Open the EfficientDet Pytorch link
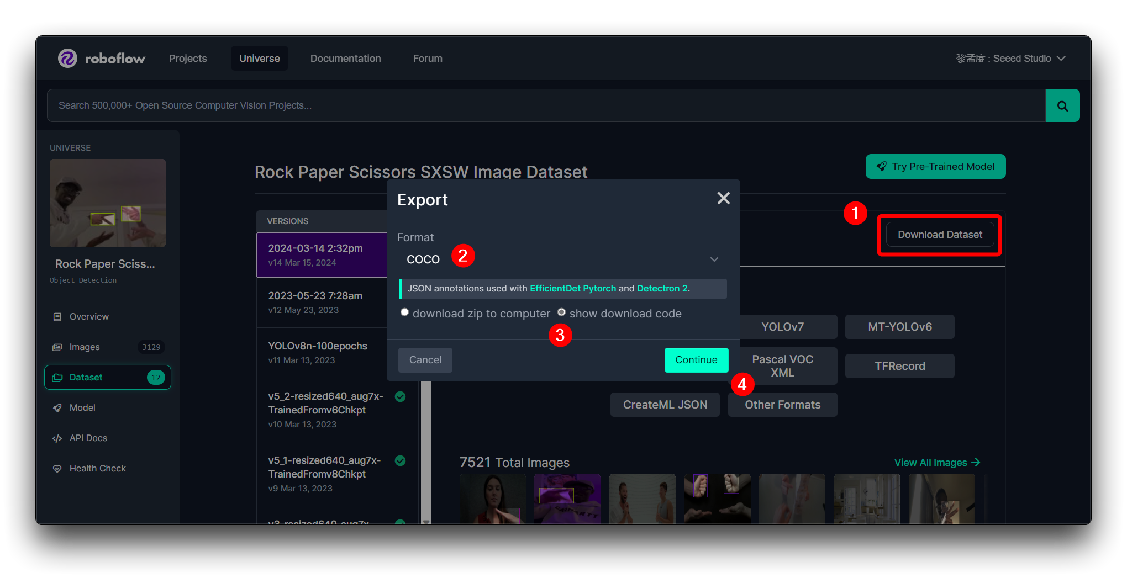1127x578 pixels. click(x=572, y=288)
